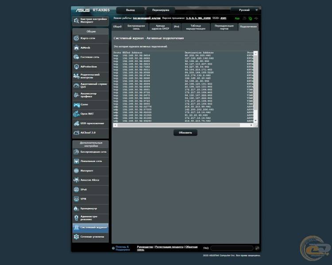This screenshot has width=332, height=265.
Task: Open the AiMesh section
Action: coord(90,48)
